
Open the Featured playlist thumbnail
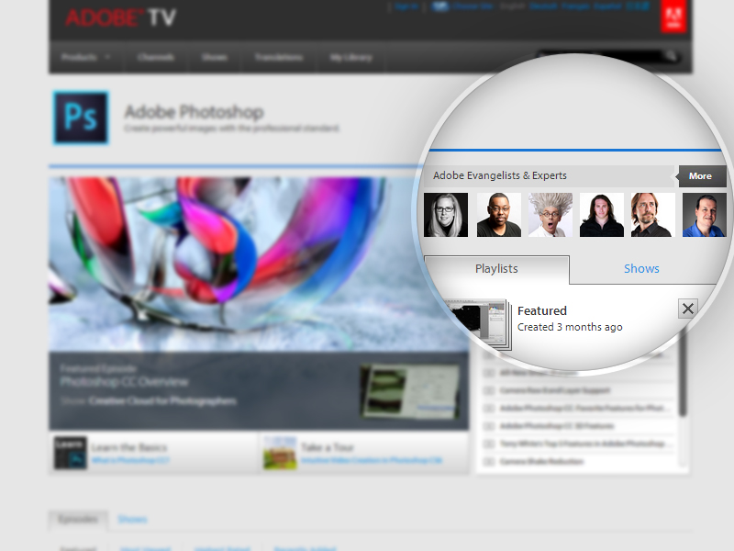(x=481, y=324)
